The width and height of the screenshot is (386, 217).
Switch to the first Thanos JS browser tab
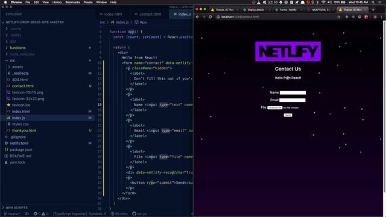click(x=224, y=10)
